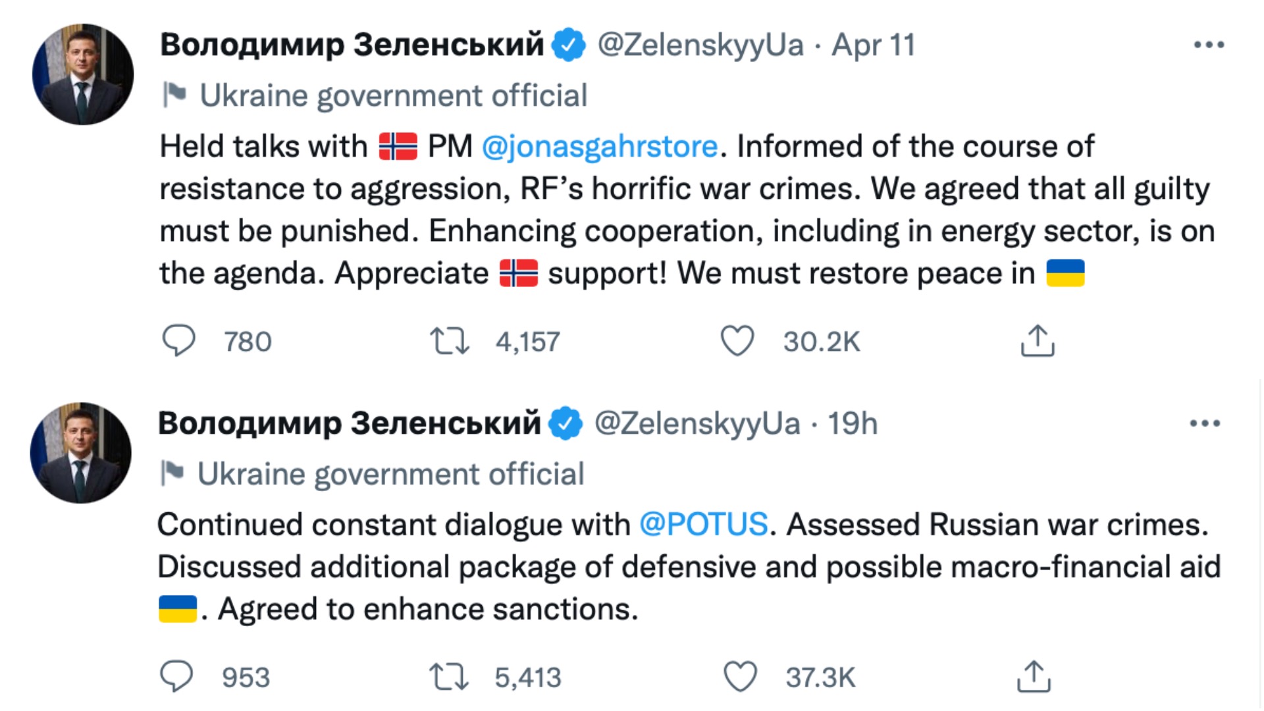
Task: Reply to the tweet mentioning @POTUS
Action: (176, 676)
